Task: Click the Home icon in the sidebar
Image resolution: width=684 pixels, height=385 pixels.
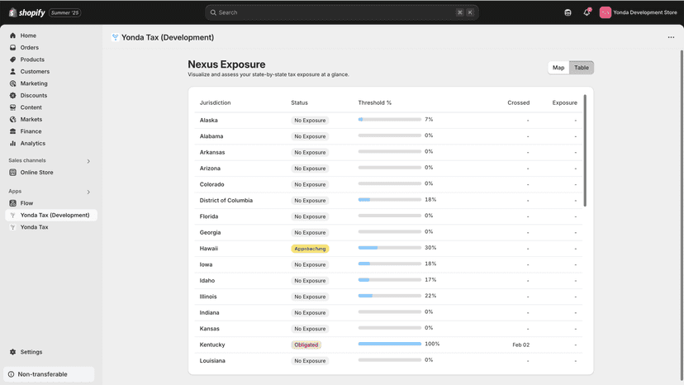Action: click(x=12, y=36)
